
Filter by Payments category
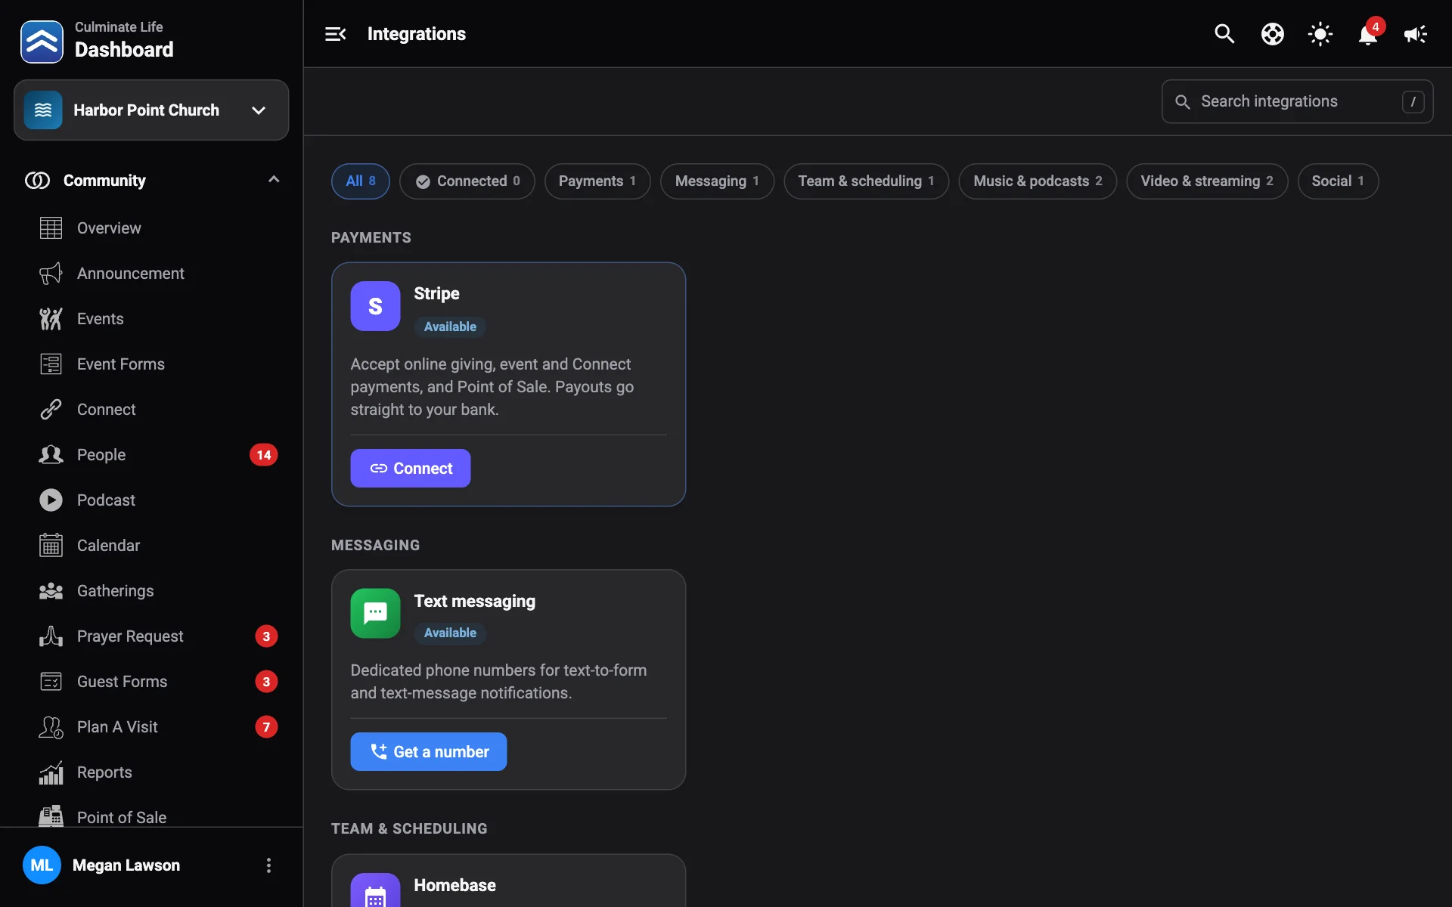pyautogui.click(x=597, y=181)
